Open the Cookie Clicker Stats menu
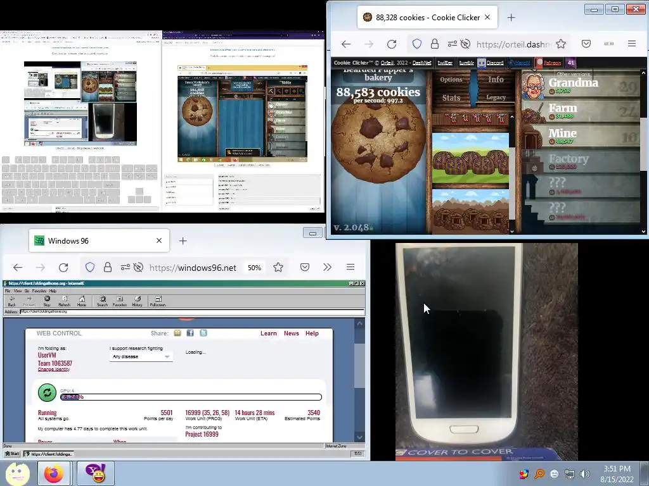The width and height of the screenshot is (649, 486). pos(451,98)
